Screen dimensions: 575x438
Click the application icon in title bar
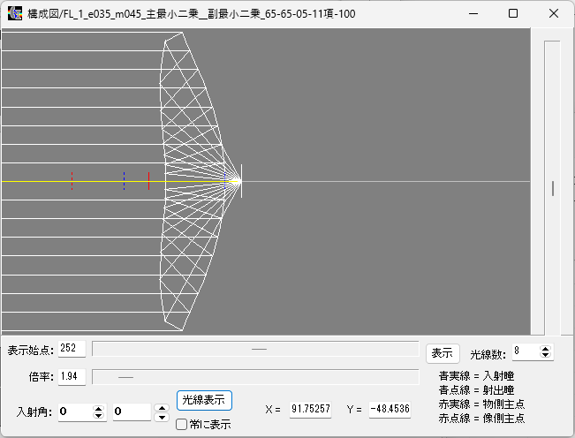pos(15,13)
